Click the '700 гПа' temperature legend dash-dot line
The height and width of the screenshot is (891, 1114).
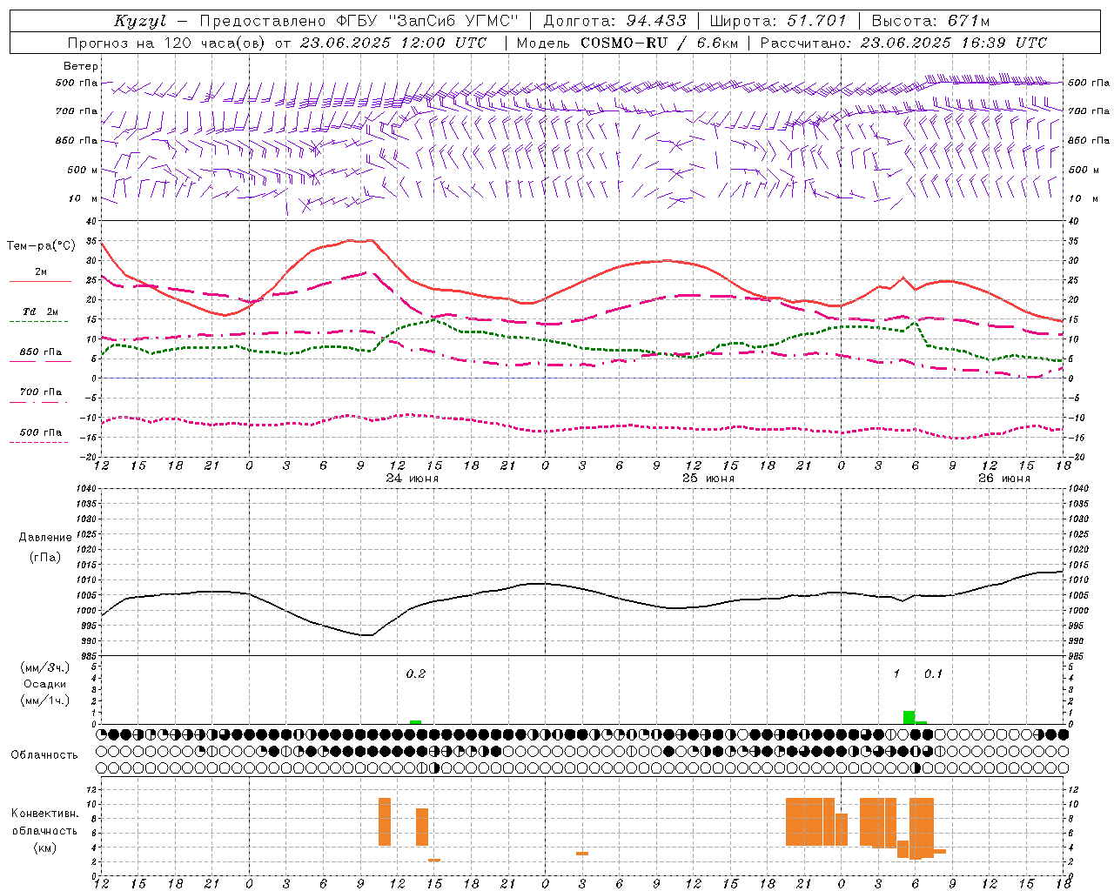coord(40,403)
